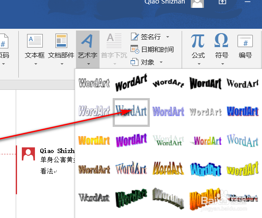The width and height of the screenshot is (262, 218).
Task: Pick the black bold condensed WordArt style
Action: (206, 83)
